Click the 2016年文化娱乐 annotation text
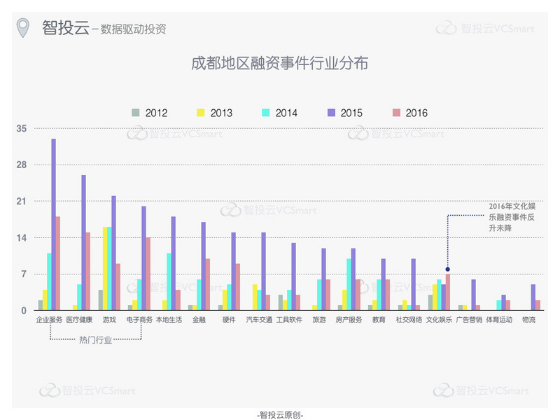Viewport: 560px width, 420px height. coord(512,218)
